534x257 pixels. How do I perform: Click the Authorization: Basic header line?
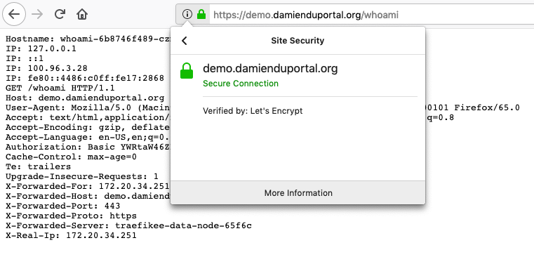click(88, 147)
